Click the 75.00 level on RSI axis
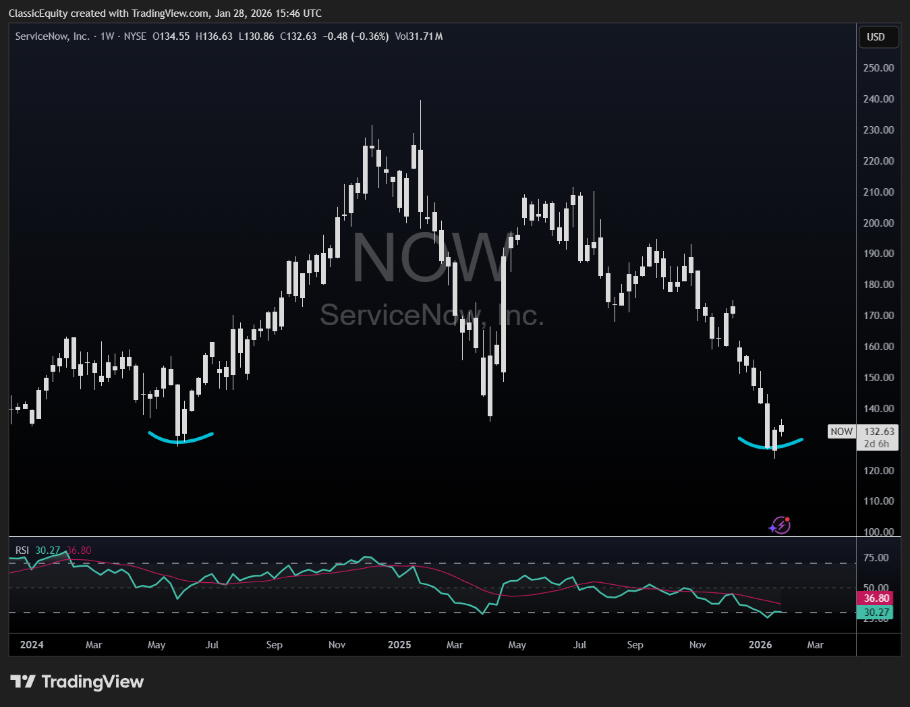 (x=876, y=558)
